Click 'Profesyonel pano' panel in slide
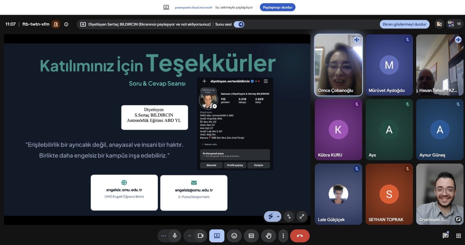 (x=235, y=155)
